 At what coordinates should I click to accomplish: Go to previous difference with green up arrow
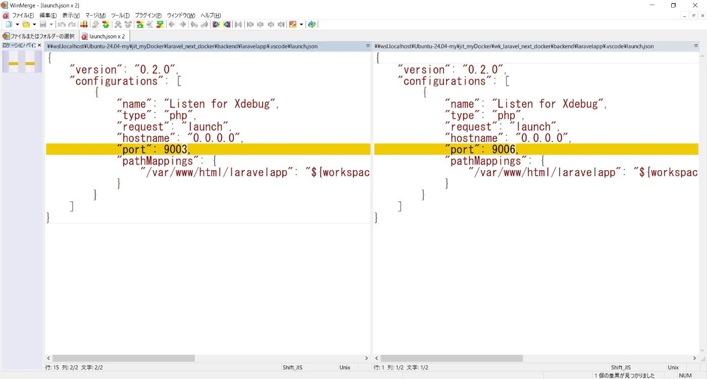(106, 24)
